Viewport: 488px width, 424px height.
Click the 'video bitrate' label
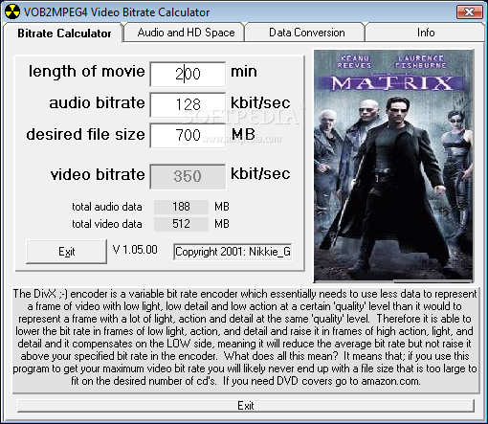pos(98,175)
